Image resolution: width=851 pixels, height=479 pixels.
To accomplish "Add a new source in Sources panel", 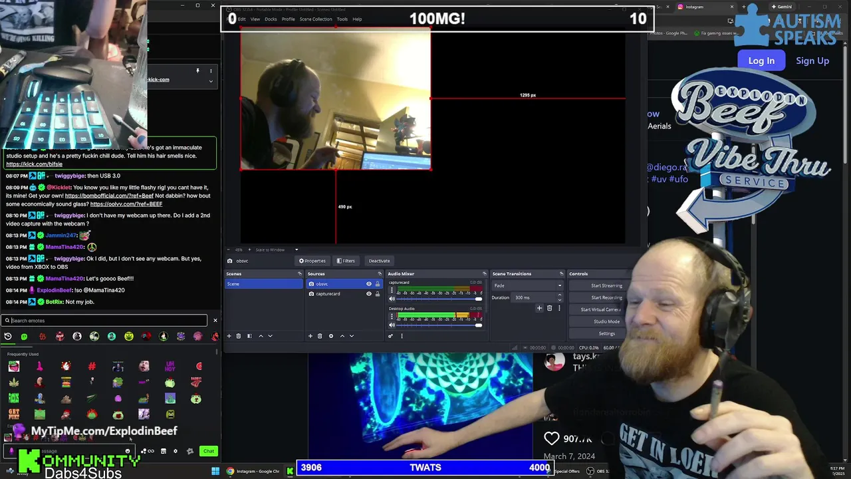I will pos(310,336).
